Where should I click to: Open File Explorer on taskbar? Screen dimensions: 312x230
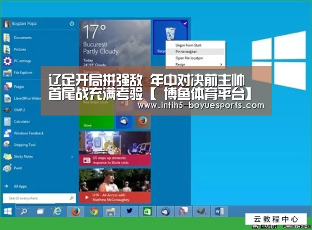point(111,211)
